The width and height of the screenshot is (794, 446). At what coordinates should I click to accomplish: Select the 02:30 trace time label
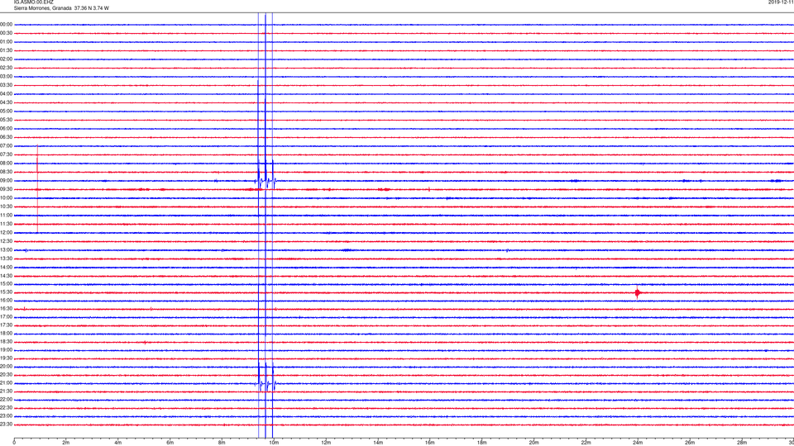[6, 68]
